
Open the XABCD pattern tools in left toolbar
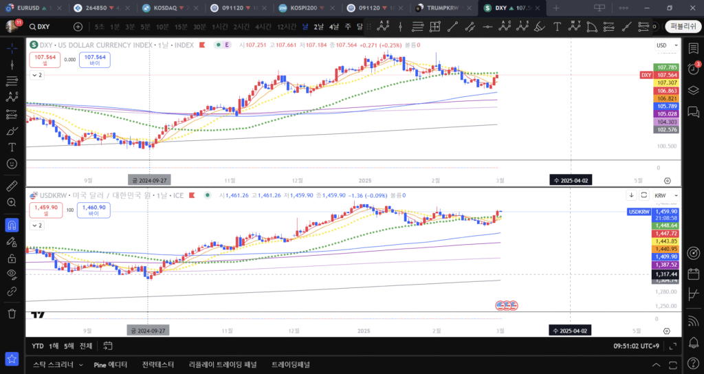coord(12,97)
